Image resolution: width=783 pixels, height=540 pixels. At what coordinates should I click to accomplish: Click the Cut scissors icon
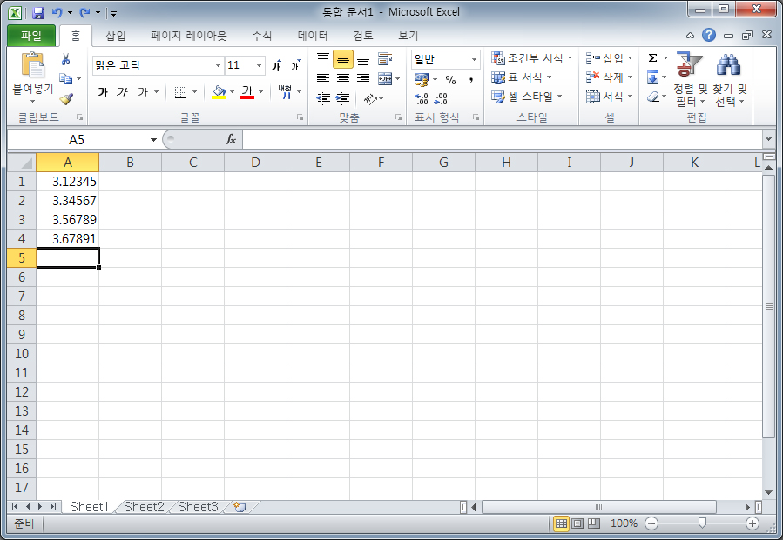click(x=66, y=59)
